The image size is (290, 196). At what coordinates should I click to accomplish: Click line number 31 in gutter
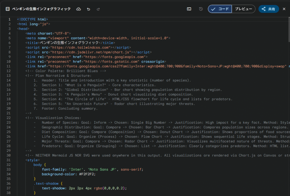[9, 160]
